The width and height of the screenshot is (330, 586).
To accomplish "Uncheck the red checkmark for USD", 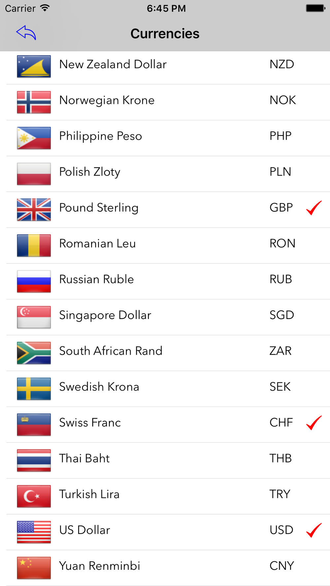I will click(x=314, y=530).
